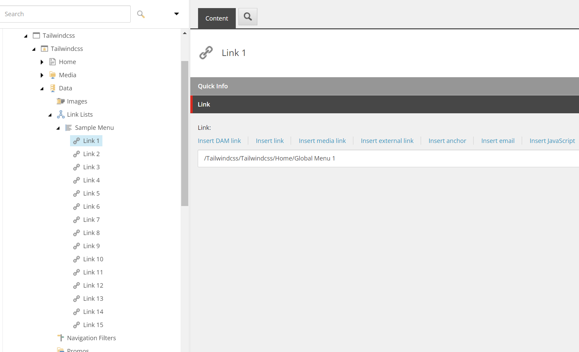This screenshot has width=579, height=352.
Task: Collapse the Link Lists node
Action: coord(50,115)
